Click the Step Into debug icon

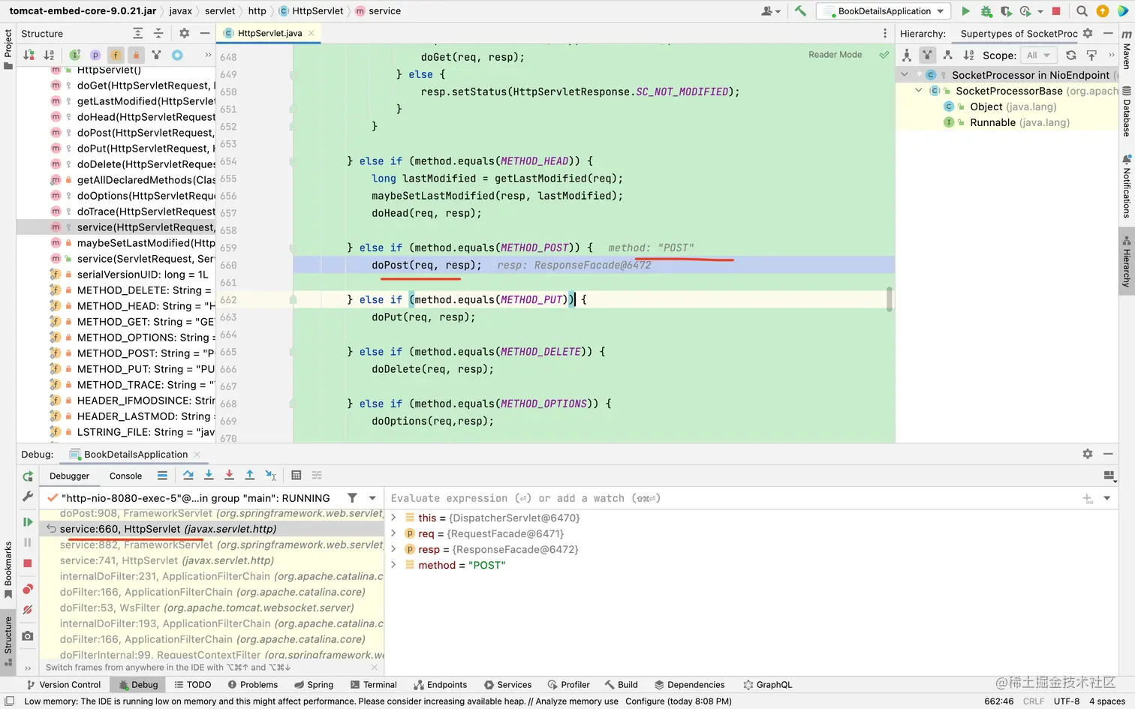pyautogui.click(x=209, y=476)
